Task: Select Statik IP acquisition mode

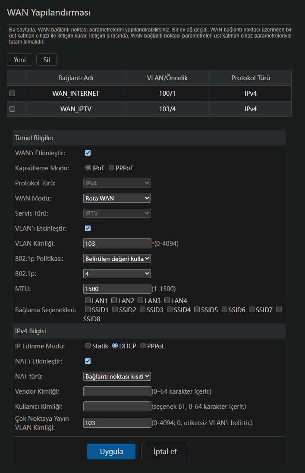Action: pyautogui.click(x=88, y=346)
